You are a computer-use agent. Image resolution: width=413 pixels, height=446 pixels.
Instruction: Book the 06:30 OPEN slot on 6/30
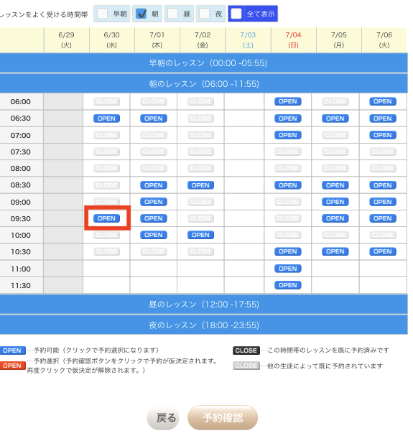107,119
